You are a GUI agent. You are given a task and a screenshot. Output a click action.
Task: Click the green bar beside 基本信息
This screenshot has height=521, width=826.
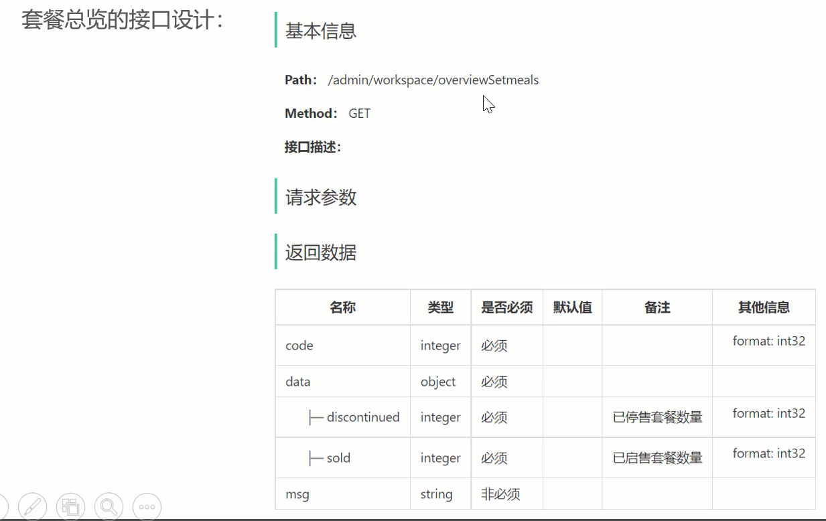tap(276, 31)
